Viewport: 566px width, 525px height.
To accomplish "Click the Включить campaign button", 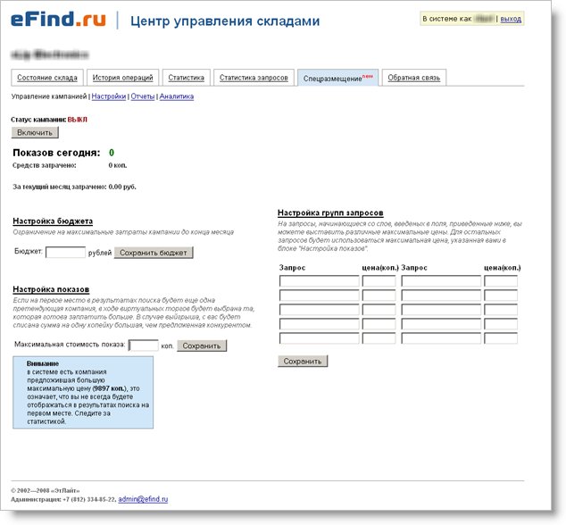I will pyautogui.click(x=35, y=132).
